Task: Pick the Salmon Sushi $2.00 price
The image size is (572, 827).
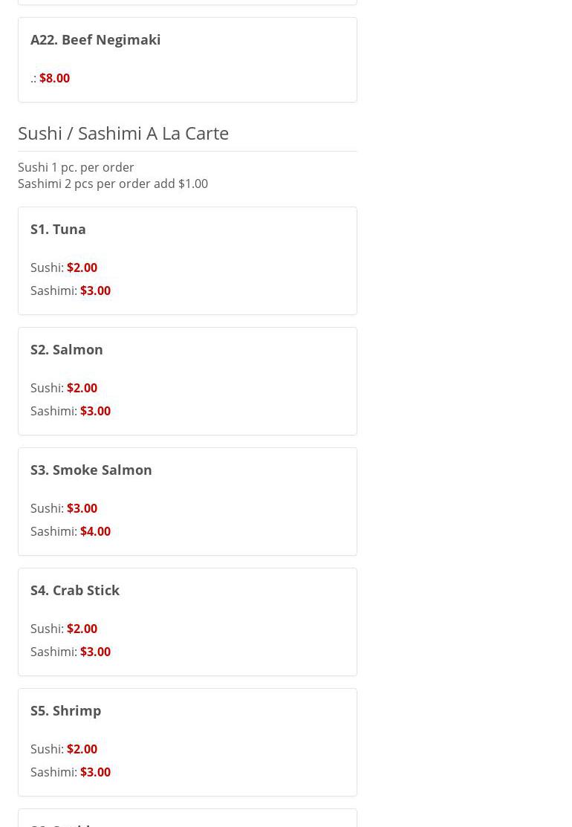Action: pos(82,388)
